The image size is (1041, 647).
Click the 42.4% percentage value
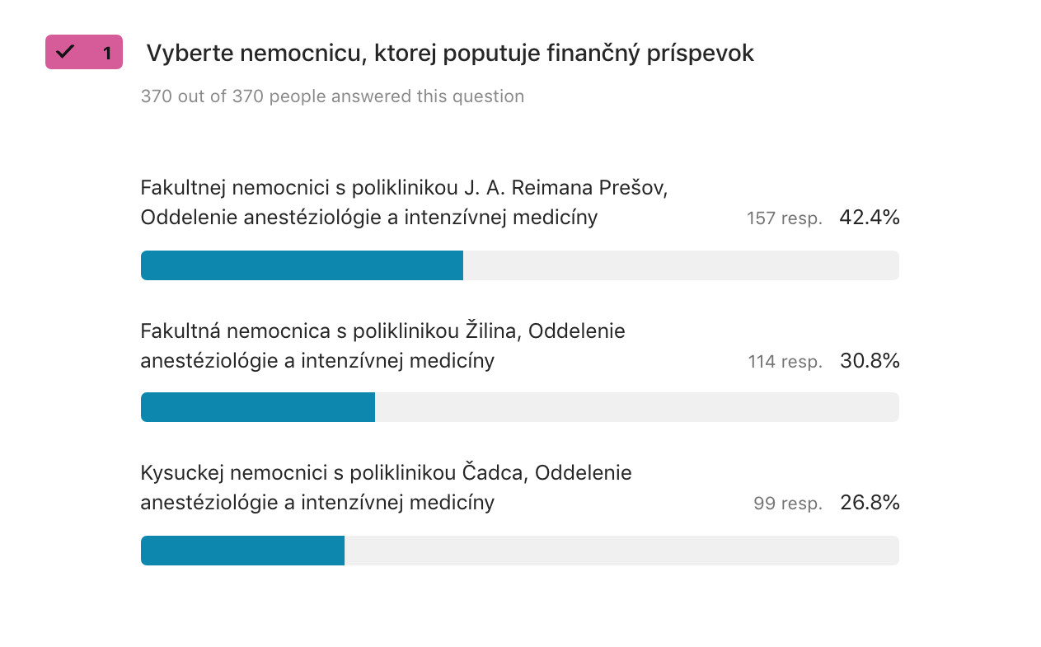click(x=870, y=218)
